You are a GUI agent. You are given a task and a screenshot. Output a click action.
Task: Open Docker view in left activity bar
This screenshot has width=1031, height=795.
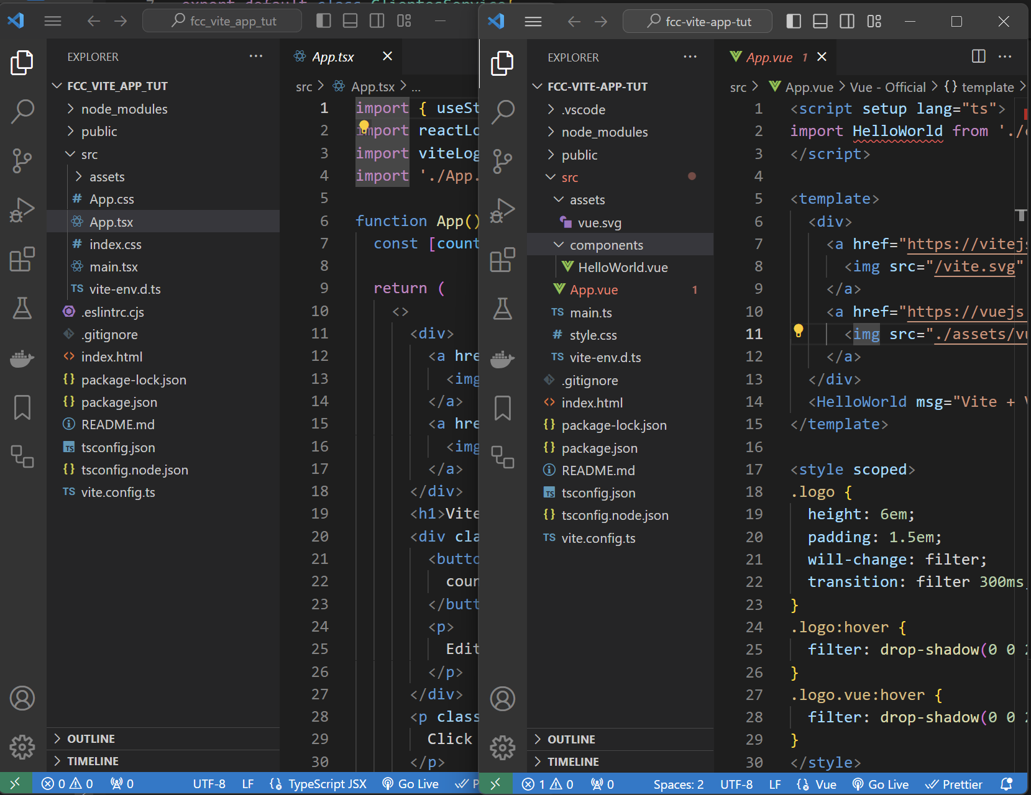[22, 358]
